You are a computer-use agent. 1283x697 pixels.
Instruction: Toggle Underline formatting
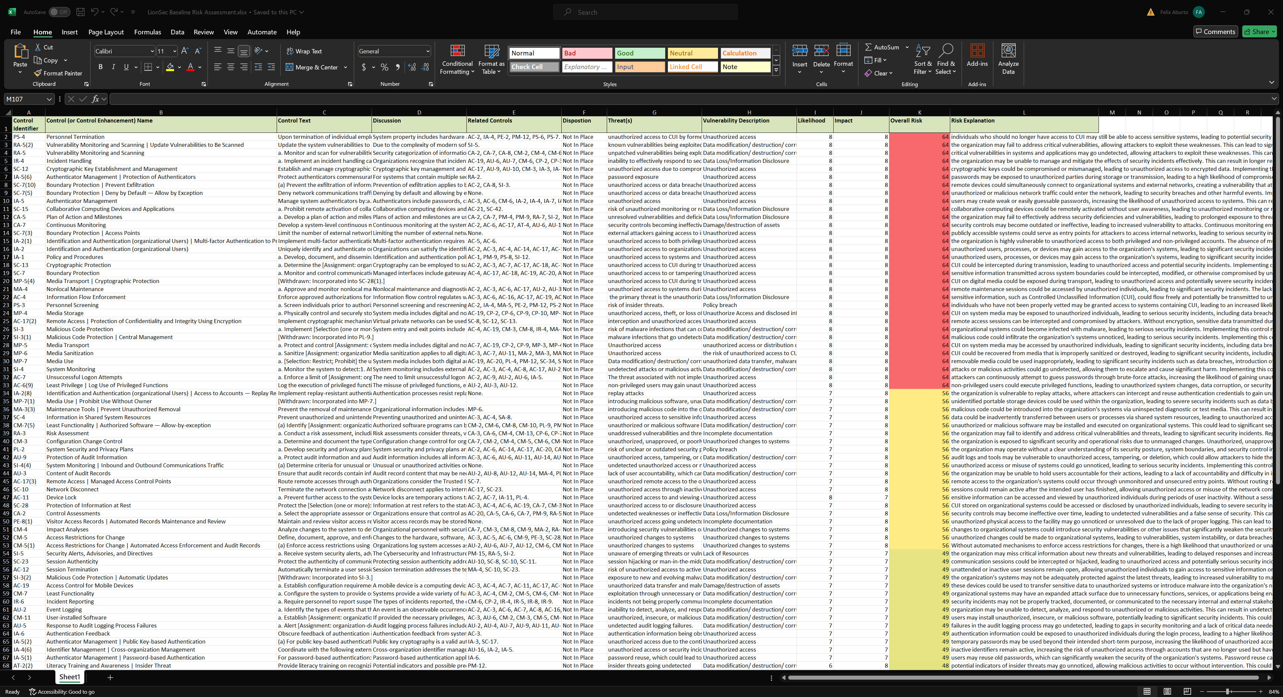click(x=126, y=67)
